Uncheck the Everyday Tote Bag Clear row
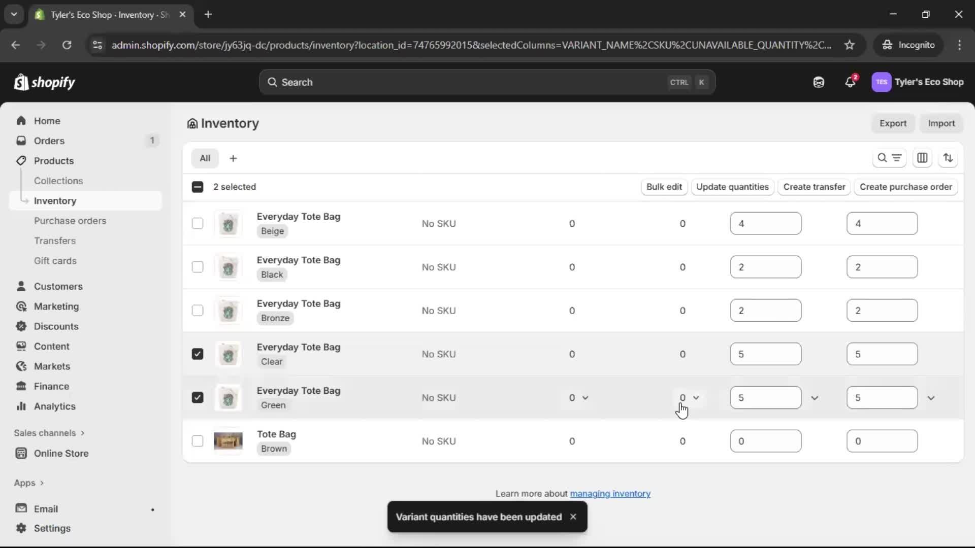The image size is (975, 548). pyautogui.click(x=198, y=354)
